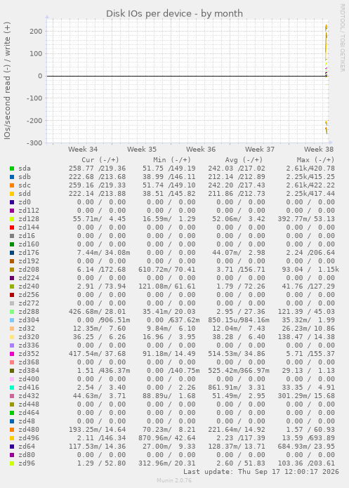
Task: Click the 'zd240' device label
Action: pyautogui.click(x=29, y=286)
